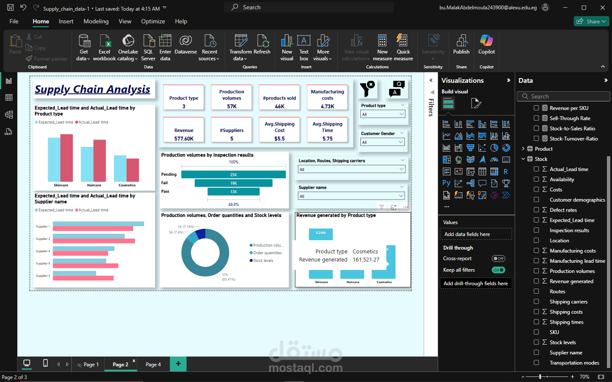Add a Text box from ribbon

304,48
